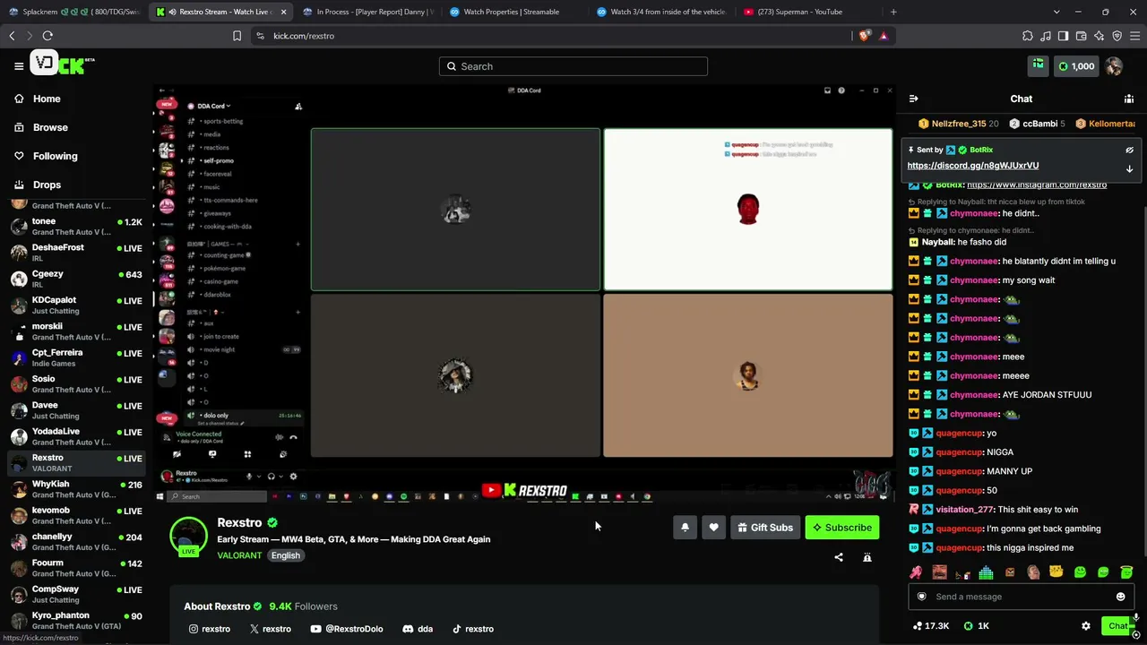
Task: Go back in browser history
Action: [12, 36]
